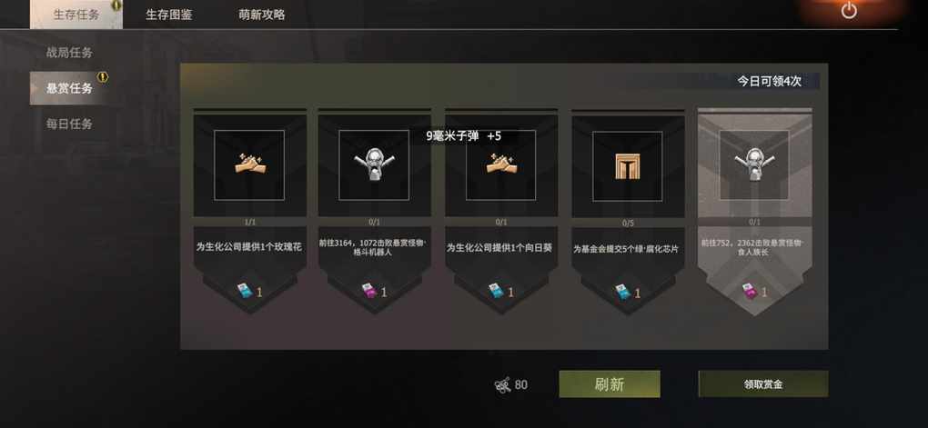Click blue reward ticket on rose flower card
The width and height of the screenshot is (928, 428).
245,292
